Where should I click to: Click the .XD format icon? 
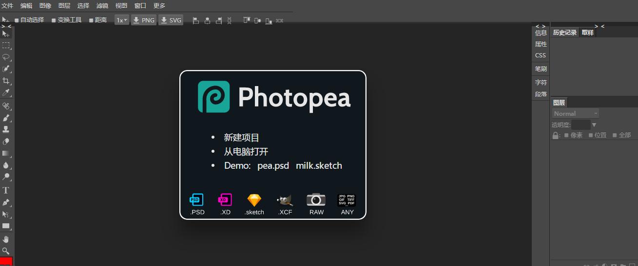[x=225, y=200]
